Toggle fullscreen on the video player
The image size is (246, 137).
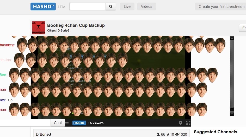pyautogui.click(x=188, y=123)
